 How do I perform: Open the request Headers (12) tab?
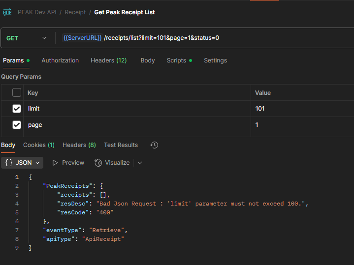[109, 60]
